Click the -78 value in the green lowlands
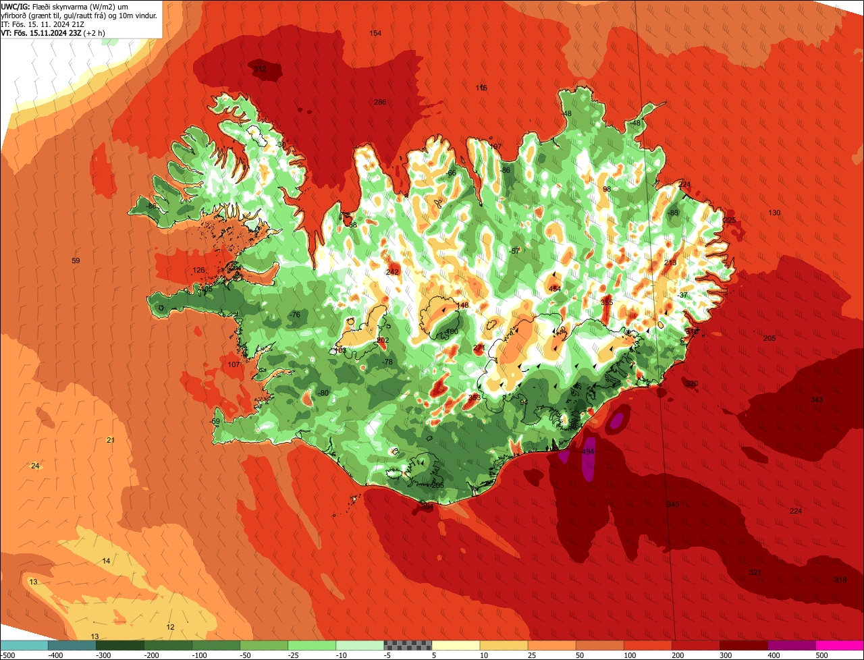The image size is (864, 660). point(387,362)
